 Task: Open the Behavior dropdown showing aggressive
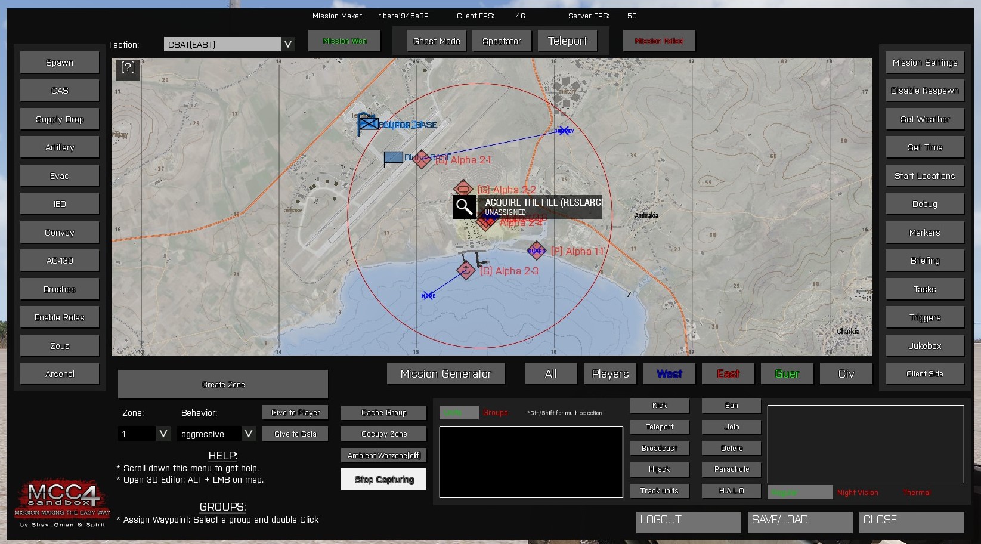[x=216, y=434]
